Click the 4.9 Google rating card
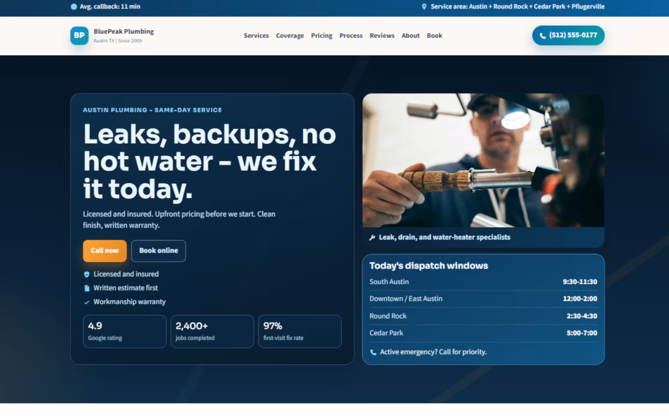The width and height of the screenshot is (669, 418). pos(125,331)
